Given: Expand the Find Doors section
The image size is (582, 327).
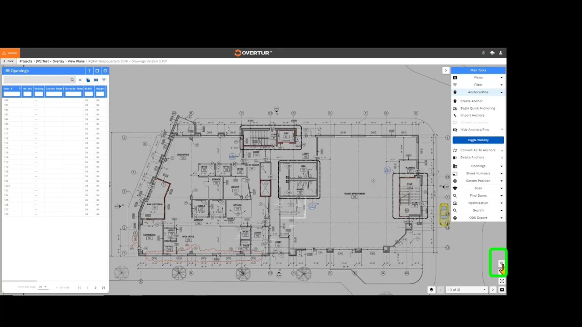Looking at the screenshot, I should (x=478, y=196).
